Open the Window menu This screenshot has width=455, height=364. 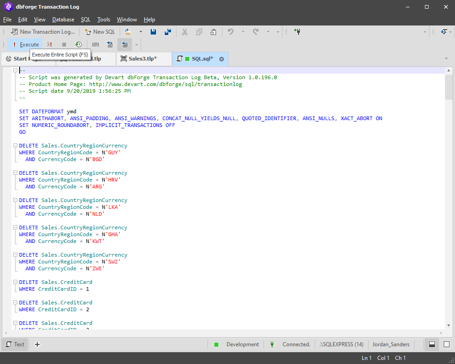click(127, 20)
